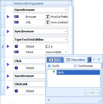Click the Object label under ClickLink step
Screen dimensions: 103x104
click(30, 91)
